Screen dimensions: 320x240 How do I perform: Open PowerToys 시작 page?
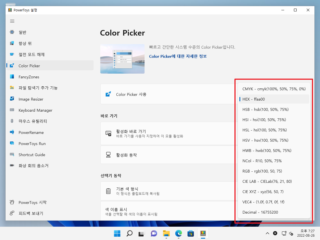pyautogui.click(x=50, y=202)
